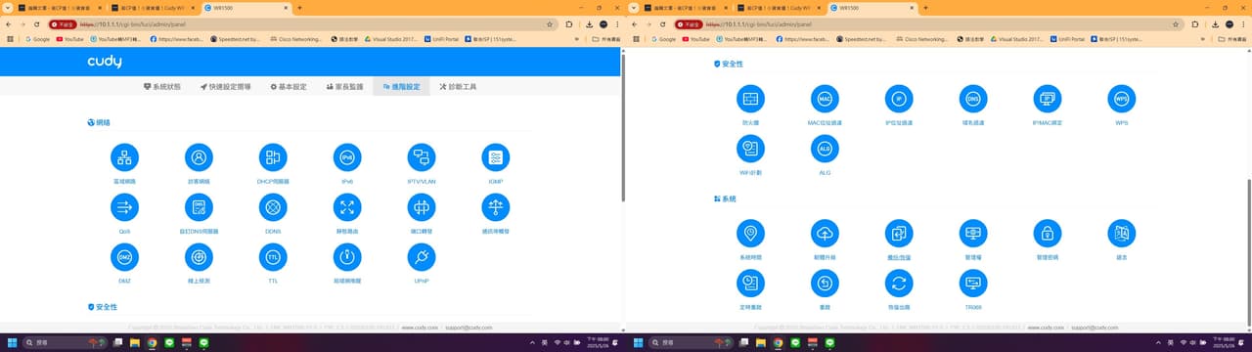The width and height of the screenshot is (1252, 352).
Task: Open the ALG icon
Action: click(x=825, y=149)
